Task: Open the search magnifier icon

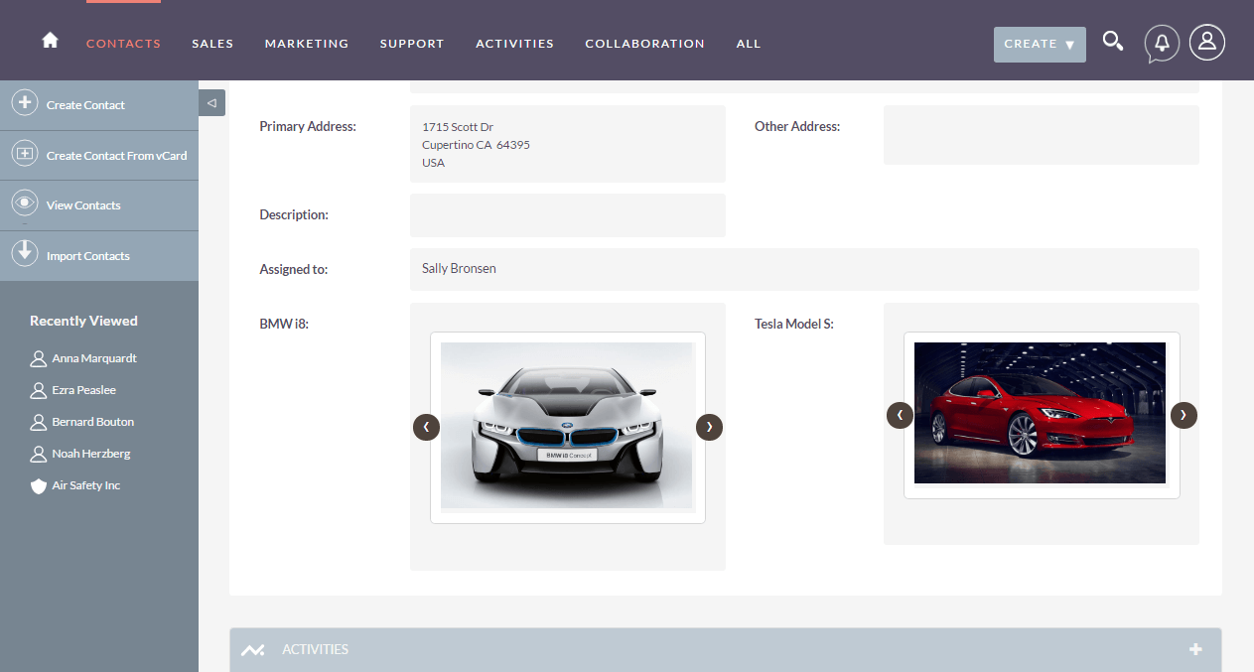Action: coord(1113,42)
